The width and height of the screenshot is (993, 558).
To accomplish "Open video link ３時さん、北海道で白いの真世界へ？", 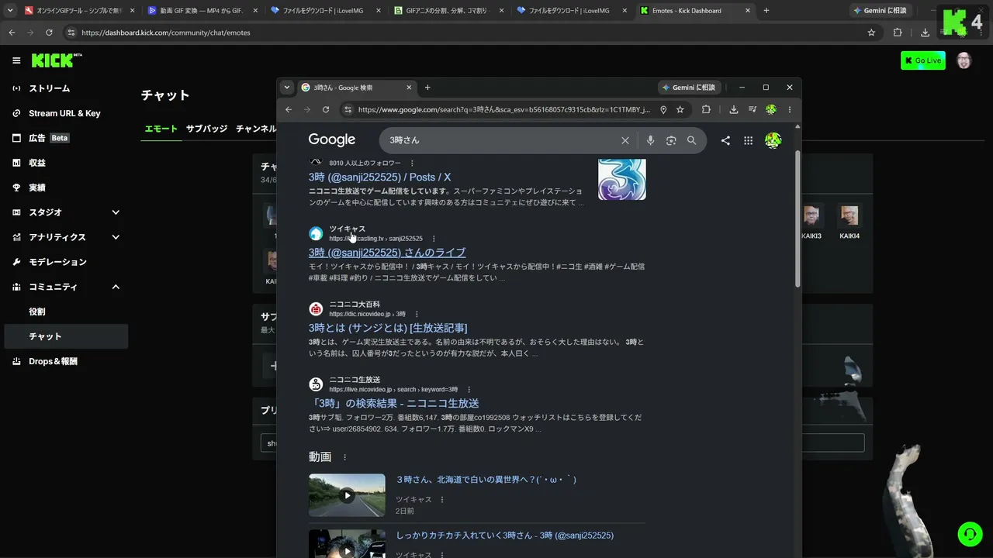I will [486, 480].
